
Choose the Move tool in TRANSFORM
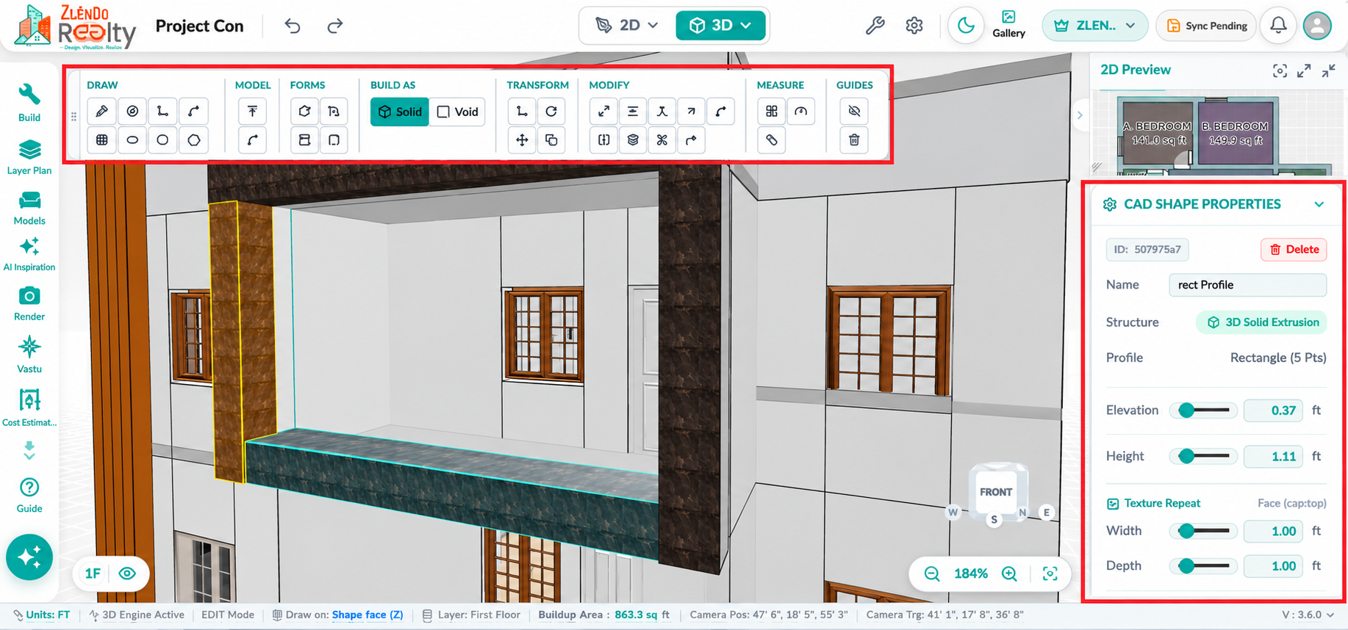[x=522, y=140]
